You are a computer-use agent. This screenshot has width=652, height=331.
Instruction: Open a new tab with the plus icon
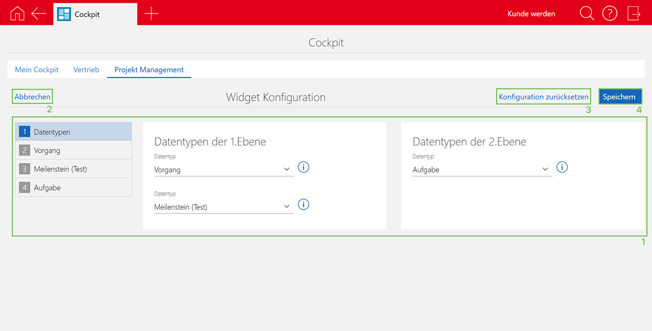point(151,13)
